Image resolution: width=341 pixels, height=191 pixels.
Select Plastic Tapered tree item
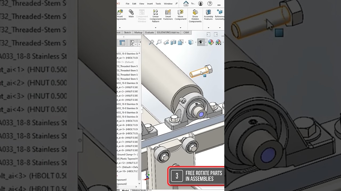pyautogui.click(x=127, y=159)
